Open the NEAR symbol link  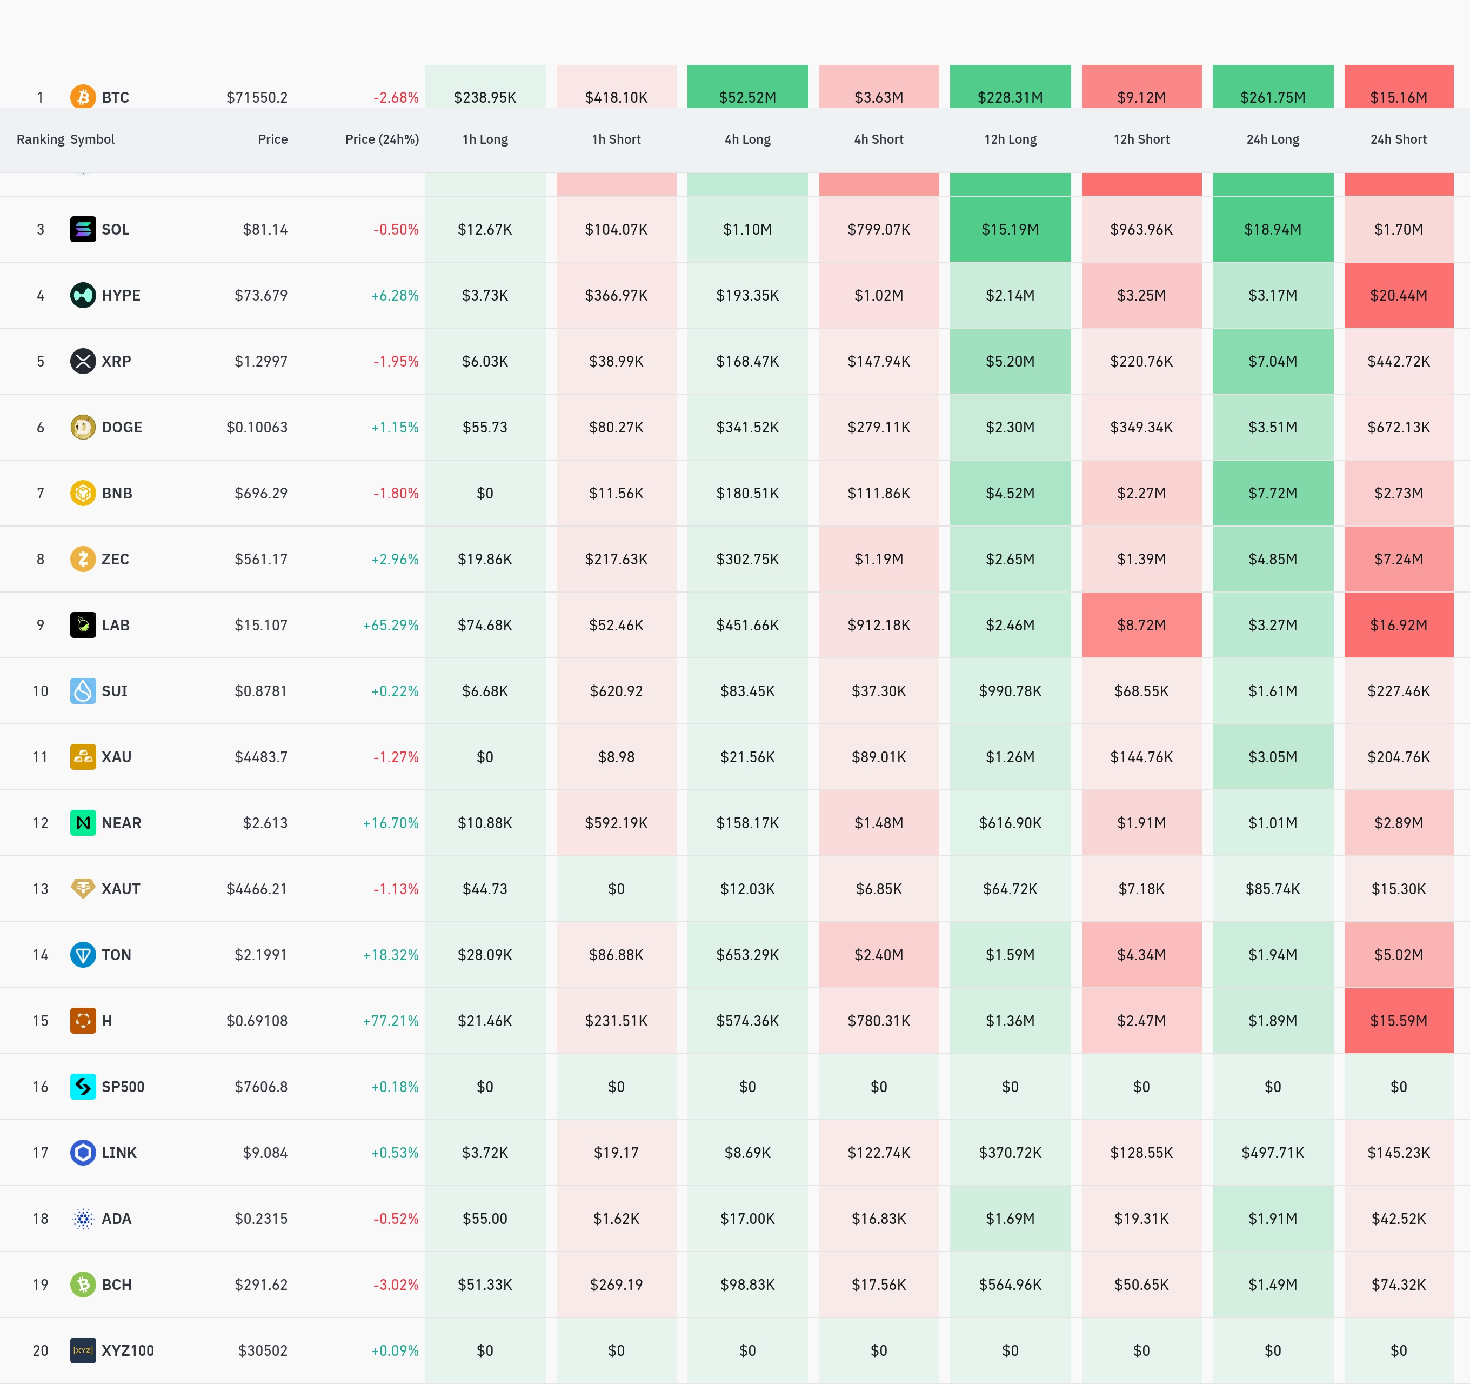(121, 822)
